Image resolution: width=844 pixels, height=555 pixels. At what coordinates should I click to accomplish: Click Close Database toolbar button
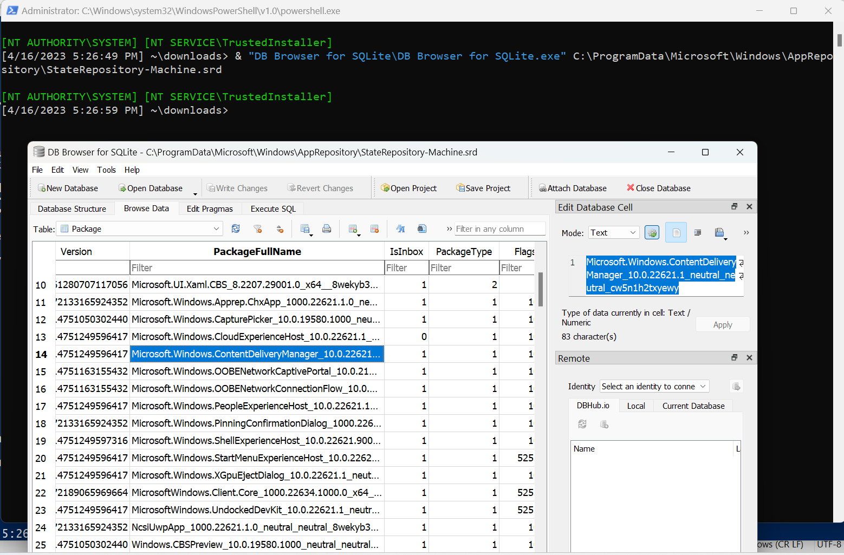pyautogui.click(x=659, y=188)
